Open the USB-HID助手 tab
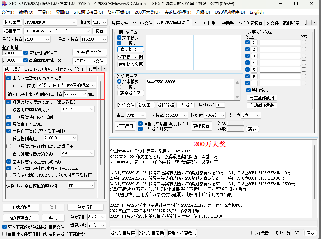Image resolution: width=321 pixels, height=239 pixels. coord(204,23)
